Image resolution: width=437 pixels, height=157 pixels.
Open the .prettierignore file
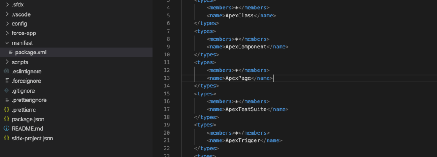[29, 100]
